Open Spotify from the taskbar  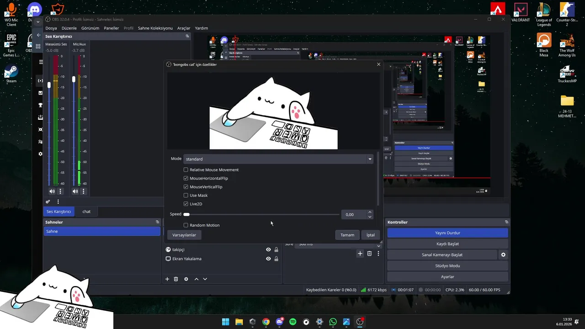click(293, 322)
